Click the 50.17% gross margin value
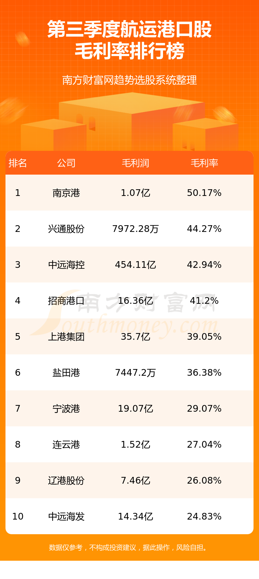 coord(204,193)
